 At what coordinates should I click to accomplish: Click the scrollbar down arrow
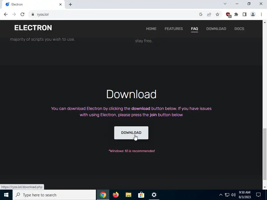click(x=265, y=187)
